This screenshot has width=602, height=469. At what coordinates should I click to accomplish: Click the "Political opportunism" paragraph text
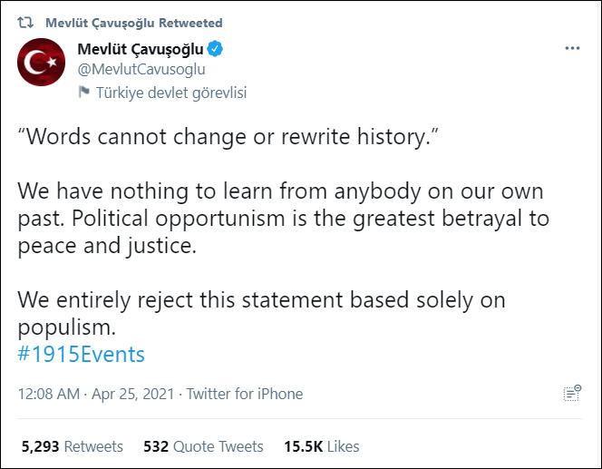283,220
